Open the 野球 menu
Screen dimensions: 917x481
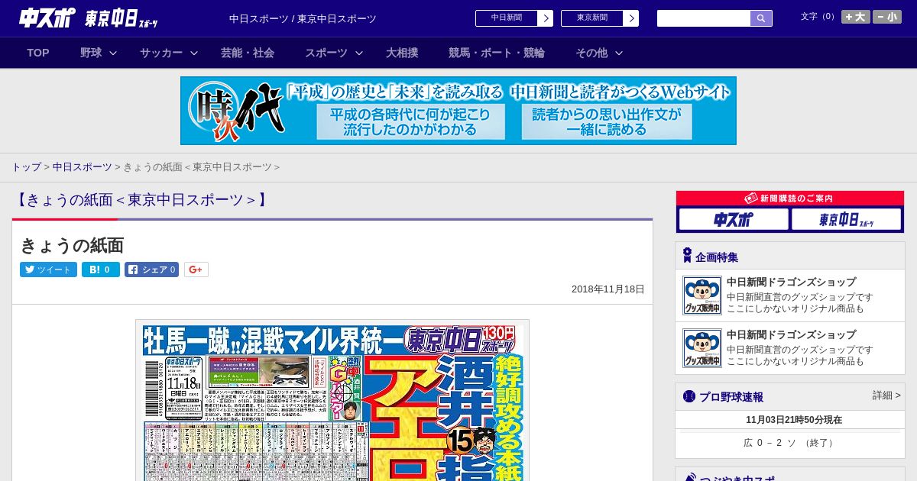coord(91,53)
